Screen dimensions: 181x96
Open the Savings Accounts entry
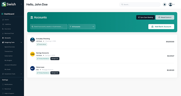point(43,53)
